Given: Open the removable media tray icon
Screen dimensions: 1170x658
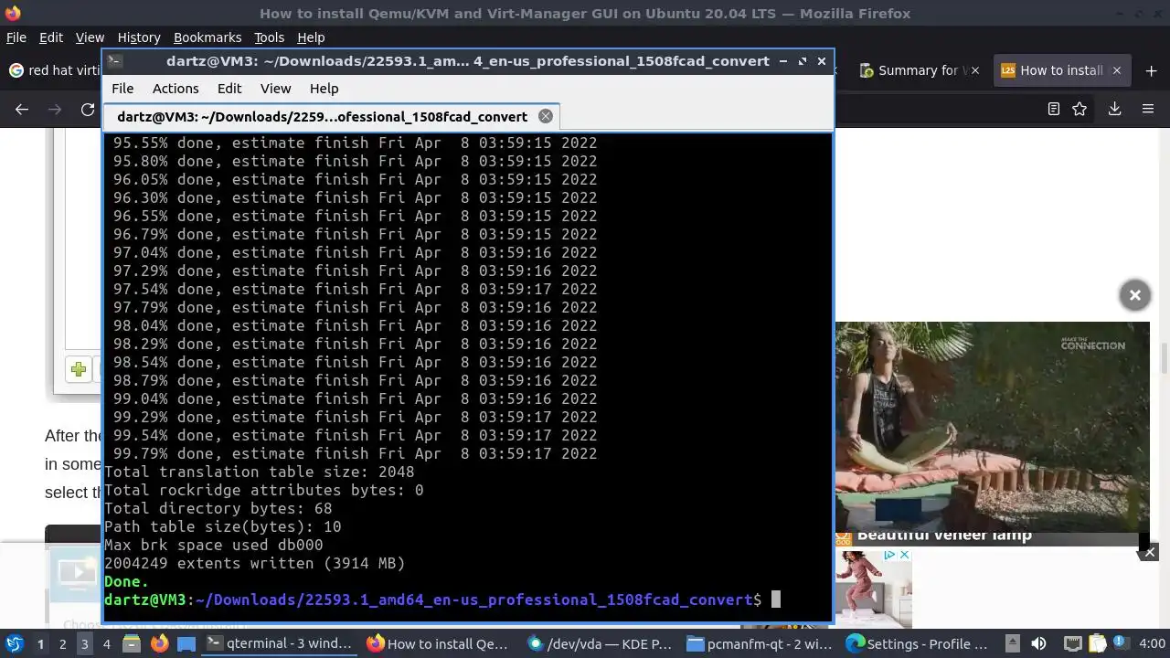Looking at the screenshot, I should [1013, 644].
